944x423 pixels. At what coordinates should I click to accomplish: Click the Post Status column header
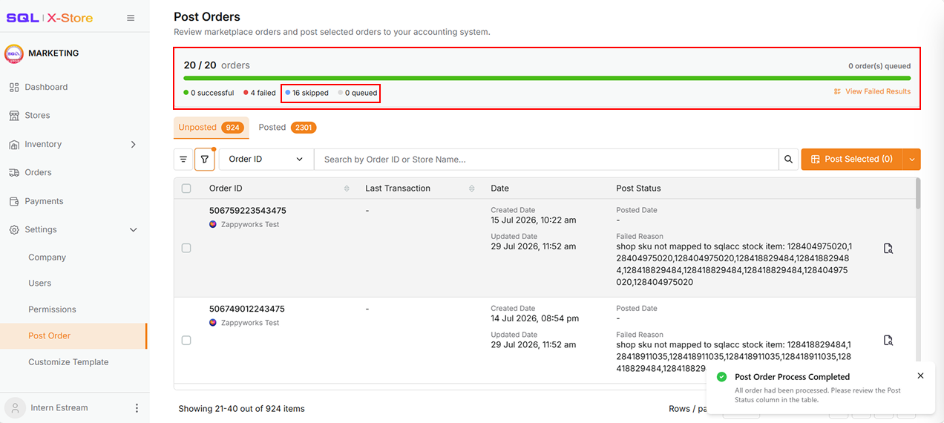tap(638, 188)
